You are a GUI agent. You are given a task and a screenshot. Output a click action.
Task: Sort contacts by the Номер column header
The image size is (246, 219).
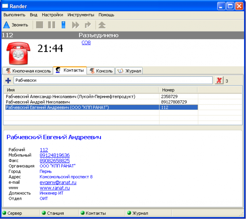click(178, 90)
